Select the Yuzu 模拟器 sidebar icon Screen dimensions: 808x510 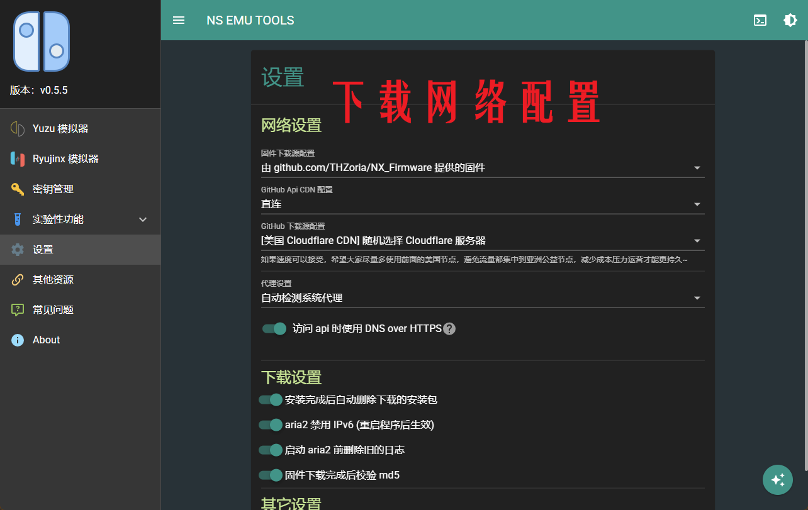pos(17,128)
